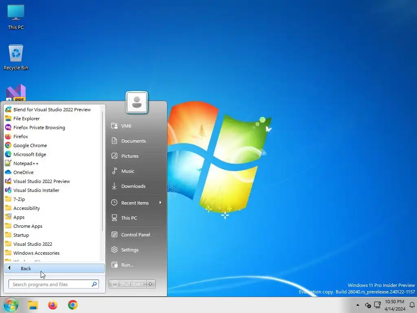Expand the Startup folder
This screenshot has height=313, width=417.
pyautogui.click(x=52, y=235)
